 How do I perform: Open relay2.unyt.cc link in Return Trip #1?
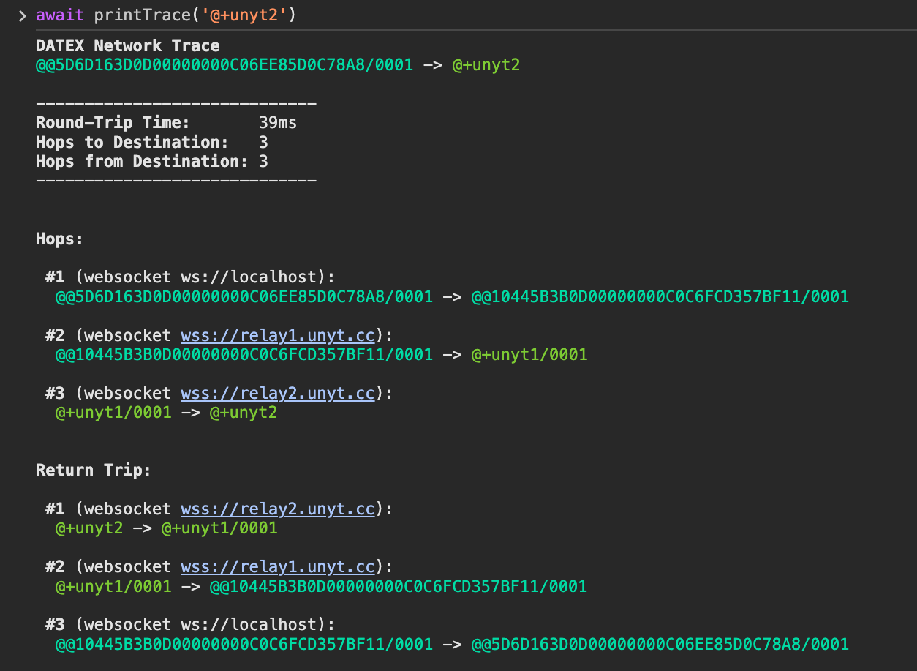pos(278,509)
